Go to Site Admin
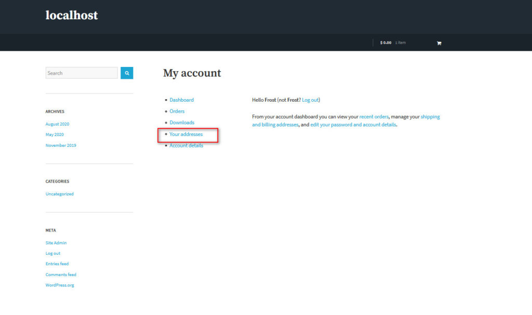This screenshot has width=532, height=315. 56,242
